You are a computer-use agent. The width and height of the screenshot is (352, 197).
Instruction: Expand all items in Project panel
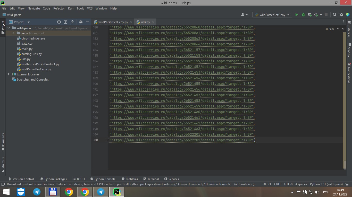[66, 22]
